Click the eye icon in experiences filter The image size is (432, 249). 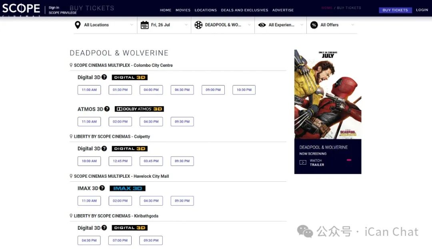coord(262,25)
